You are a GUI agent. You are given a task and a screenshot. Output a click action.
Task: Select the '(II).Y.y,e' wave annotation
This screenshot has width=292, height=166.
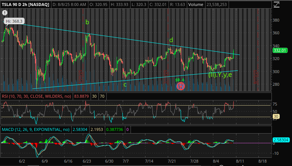point(221,75)
